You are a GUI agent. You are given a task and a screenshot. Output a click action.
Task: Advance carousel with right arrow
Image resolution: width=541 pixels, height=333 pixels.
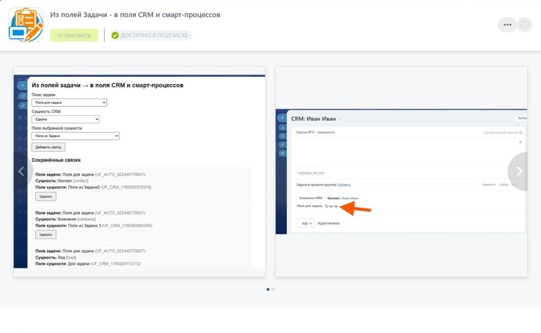coord(519,171)
